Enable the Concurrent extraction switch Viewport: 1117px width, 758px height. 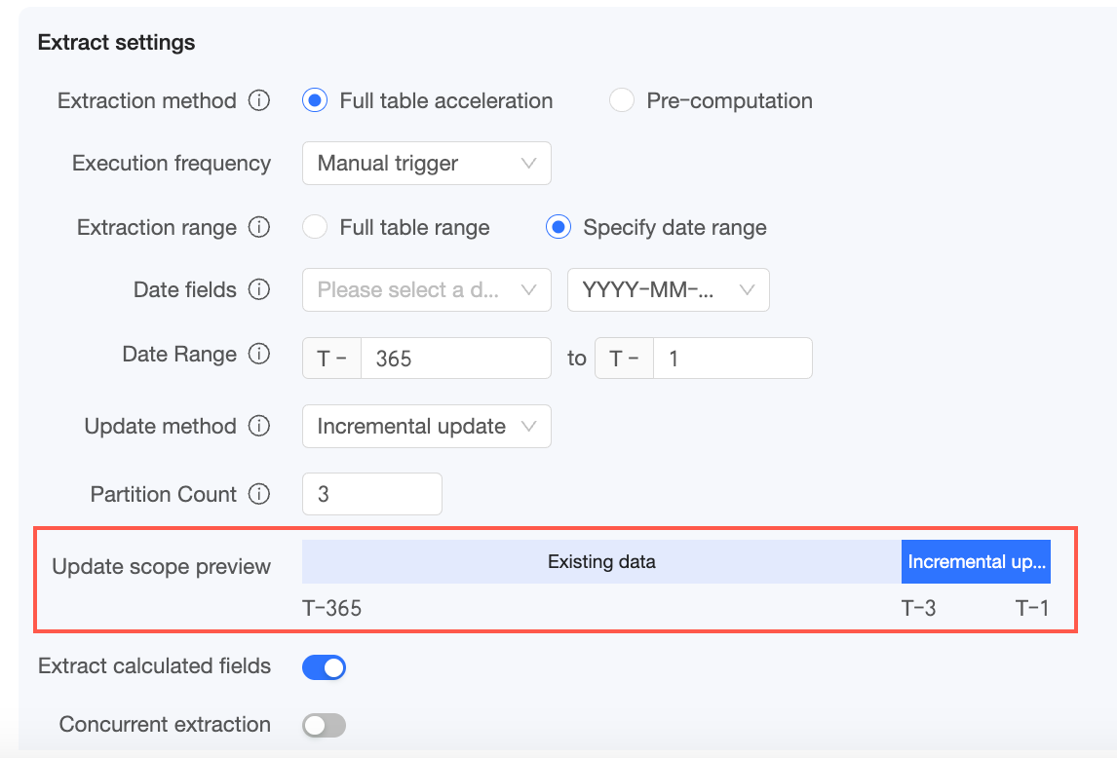coord(324,725)
